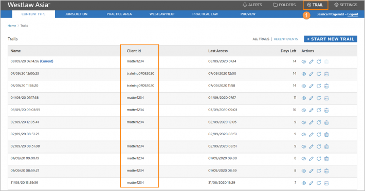Sort by the Last Access column header
The height and width of the screenshot is (191, 365).
[x=218, y=51]
